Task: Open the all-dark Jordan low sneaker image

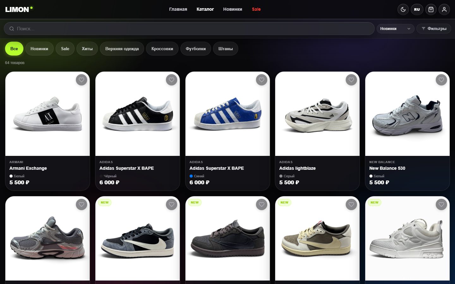Action: click(x=227, y=239)
